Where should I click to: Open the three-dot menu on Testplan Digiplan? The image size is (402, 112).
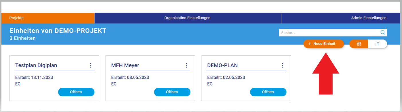tap(91, 65)
